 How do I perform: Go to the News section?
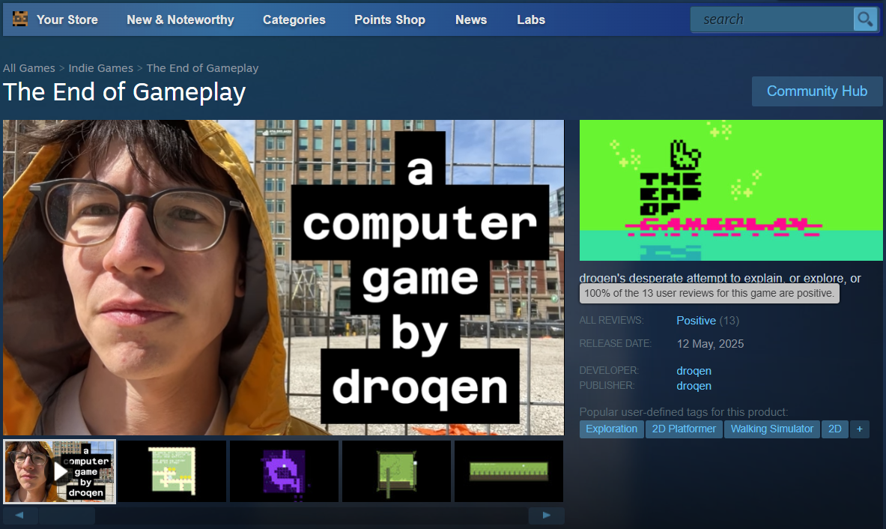(x=470, y=19)
